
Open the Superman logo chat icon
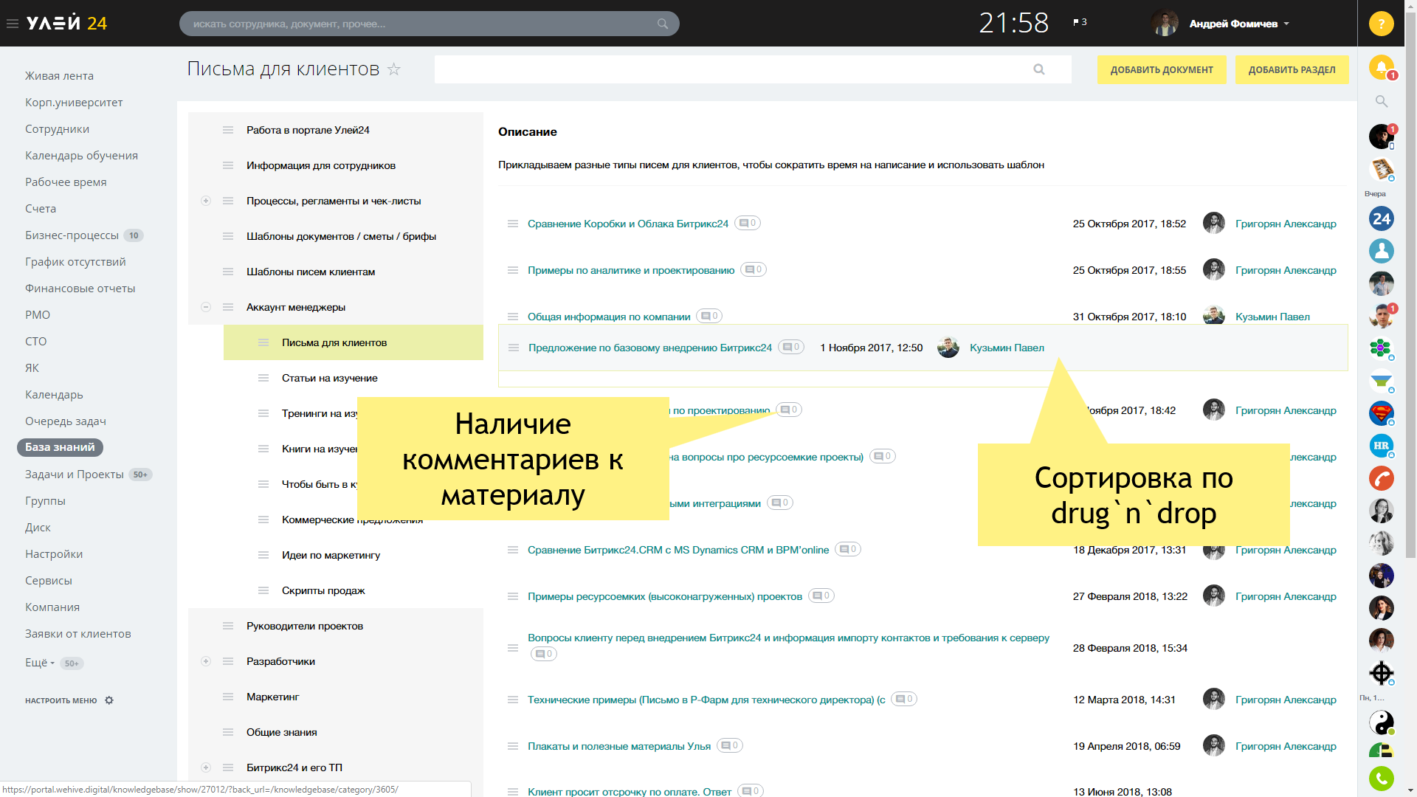pyautogui.click(x=1381, y=413)
